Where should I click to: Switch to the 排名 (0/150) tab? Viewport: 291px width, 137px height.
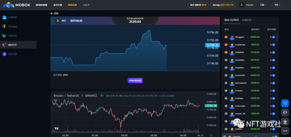[231, 20]
